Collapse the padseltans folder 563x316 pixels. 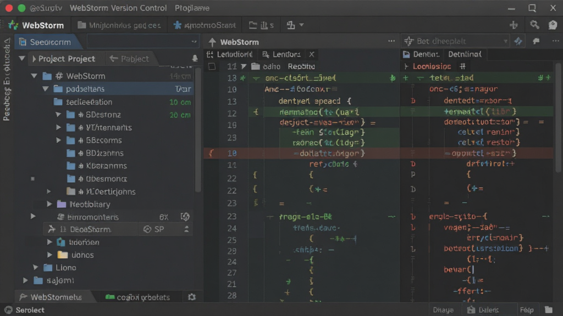pyautogui.click(x=46, y=88)
